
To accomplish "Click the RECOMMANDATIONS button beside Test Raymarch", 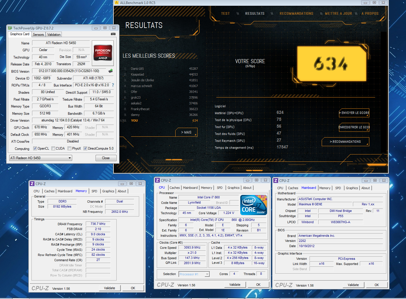I will click(345, 142).
